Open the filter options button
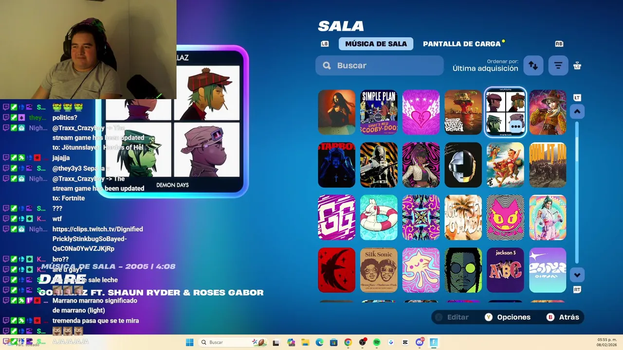The image size is (623, 350). pyautogui.click(x=558, y=66)
